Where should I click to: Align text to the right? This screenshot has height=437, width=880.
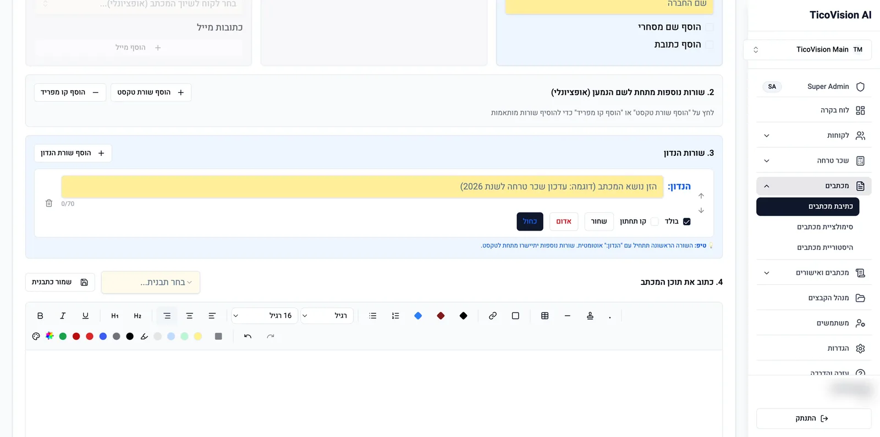[167, 316]
